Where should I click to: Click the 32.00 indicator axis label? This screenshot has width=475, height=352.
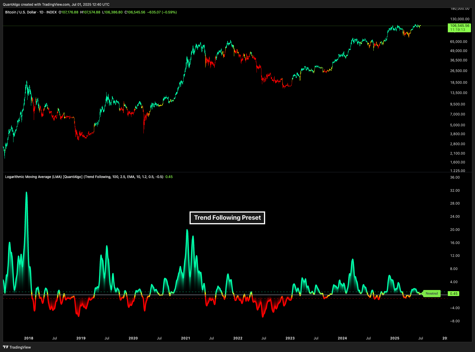point(455,191)
